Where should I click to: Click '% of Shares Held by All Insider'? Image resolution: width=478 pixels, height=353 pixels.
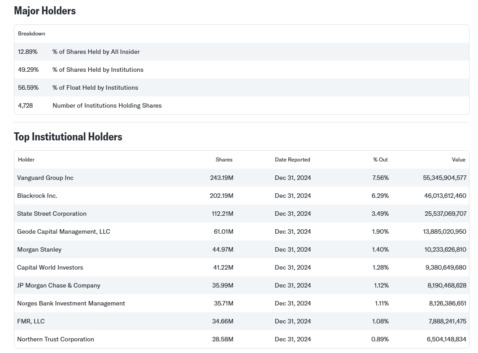tap(96, 52)
